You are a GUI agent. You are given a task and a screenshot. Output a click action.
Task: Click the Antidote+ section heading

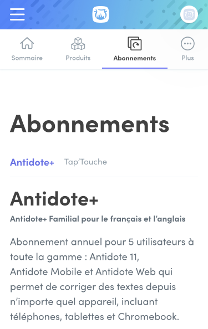[54, 199]
